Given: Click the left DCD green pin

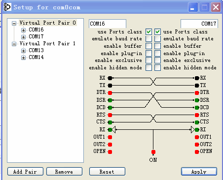Looking at the screenshot, I should pyautogui.click(x=110, y=108).
